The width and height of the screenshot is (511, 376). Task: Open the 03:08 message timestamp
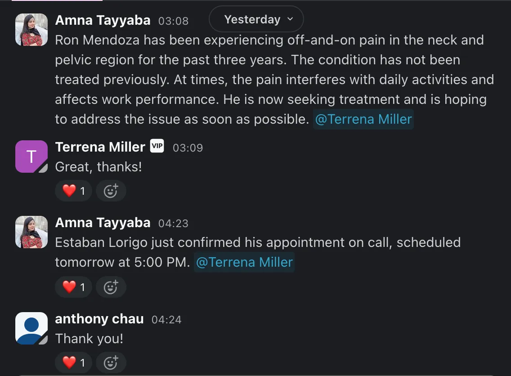[173, 21]
